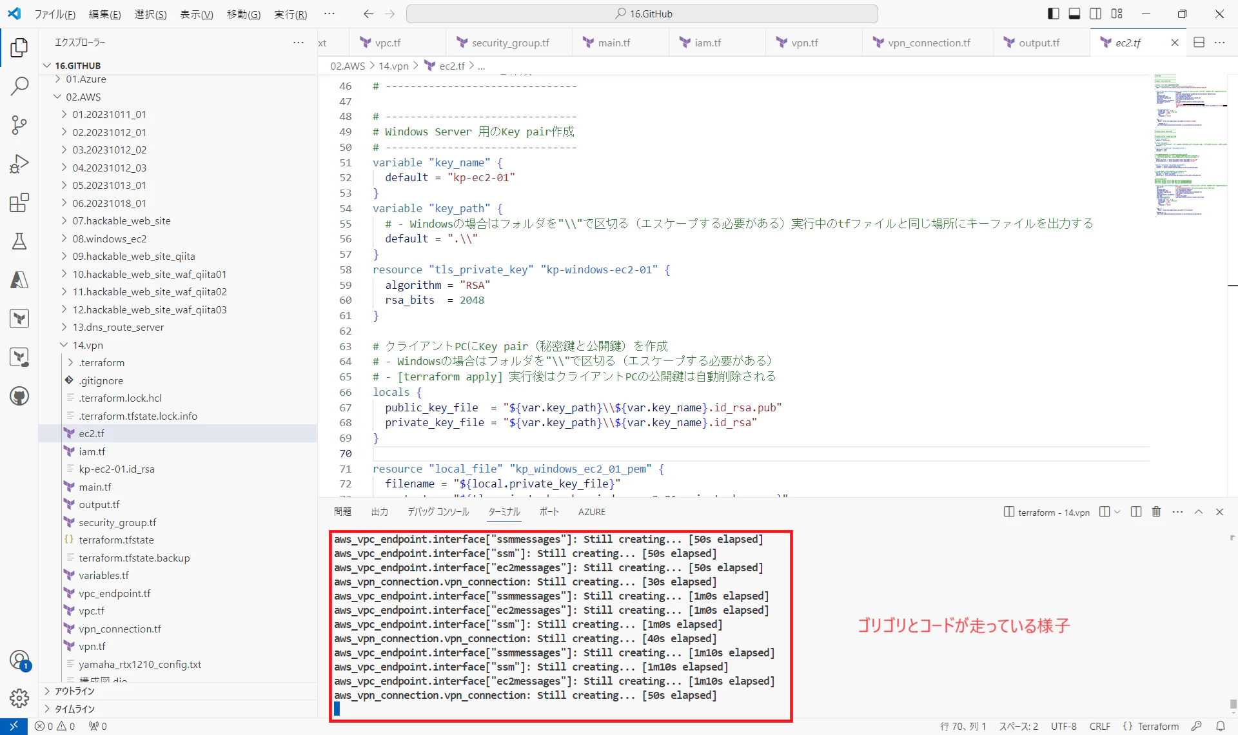Open the Accounts menu icon
1238x735 pixels.
pos(19,660)
